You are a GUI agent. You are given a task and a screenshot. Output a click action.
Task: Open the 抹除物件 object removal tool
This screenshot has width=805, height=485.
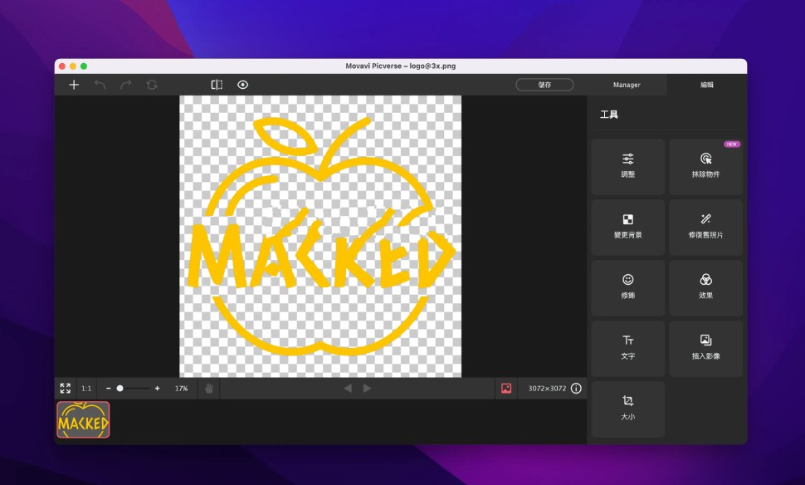pyautogui.click(x=705, y=166)
